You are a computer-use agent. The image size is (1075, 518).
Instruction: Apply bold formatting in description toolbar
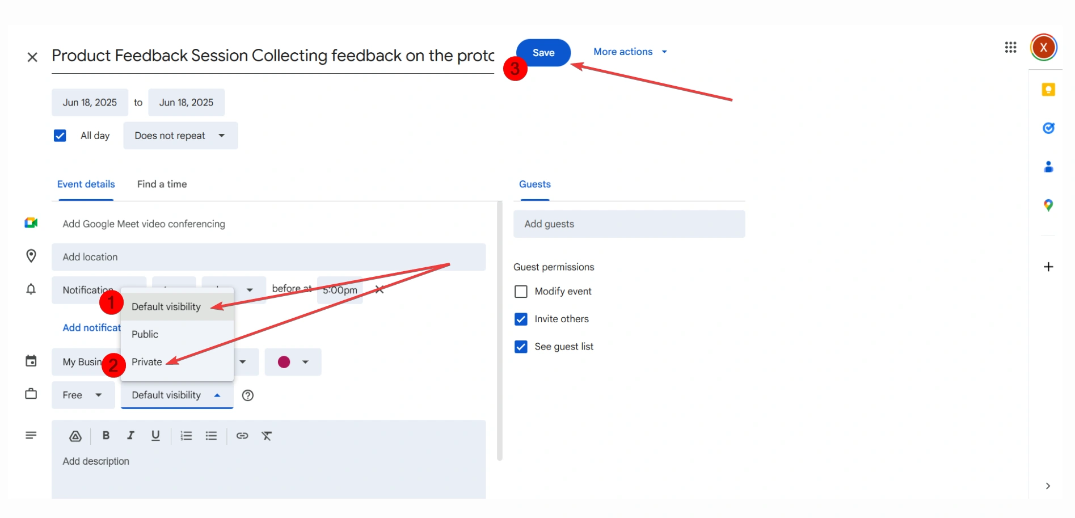pyautogui.click(x=106, y=436)
